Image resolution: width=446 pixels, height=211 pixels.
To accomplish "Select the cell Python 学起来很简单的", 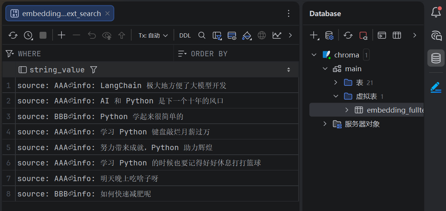I will [x=157, y=116].
